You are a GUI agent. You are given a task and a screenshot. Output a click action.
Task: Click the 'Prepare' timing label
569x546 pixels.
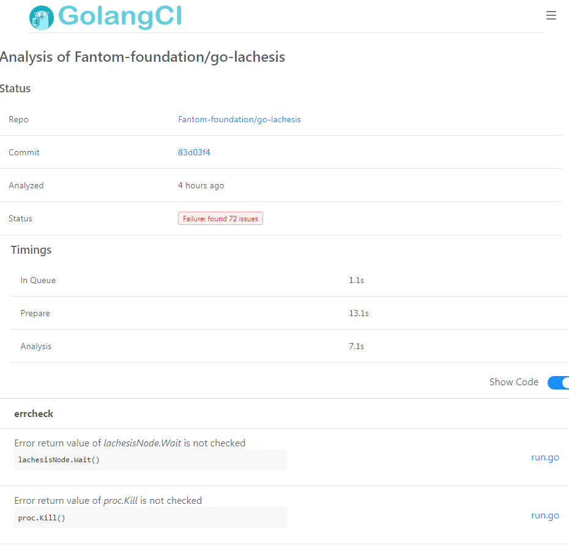click(x=35, y=313)
